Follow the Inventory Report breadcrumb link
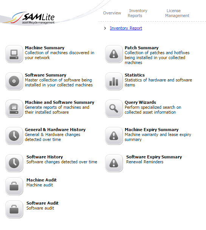The height and width of the screenshot is (230, 206). [126, 28]
